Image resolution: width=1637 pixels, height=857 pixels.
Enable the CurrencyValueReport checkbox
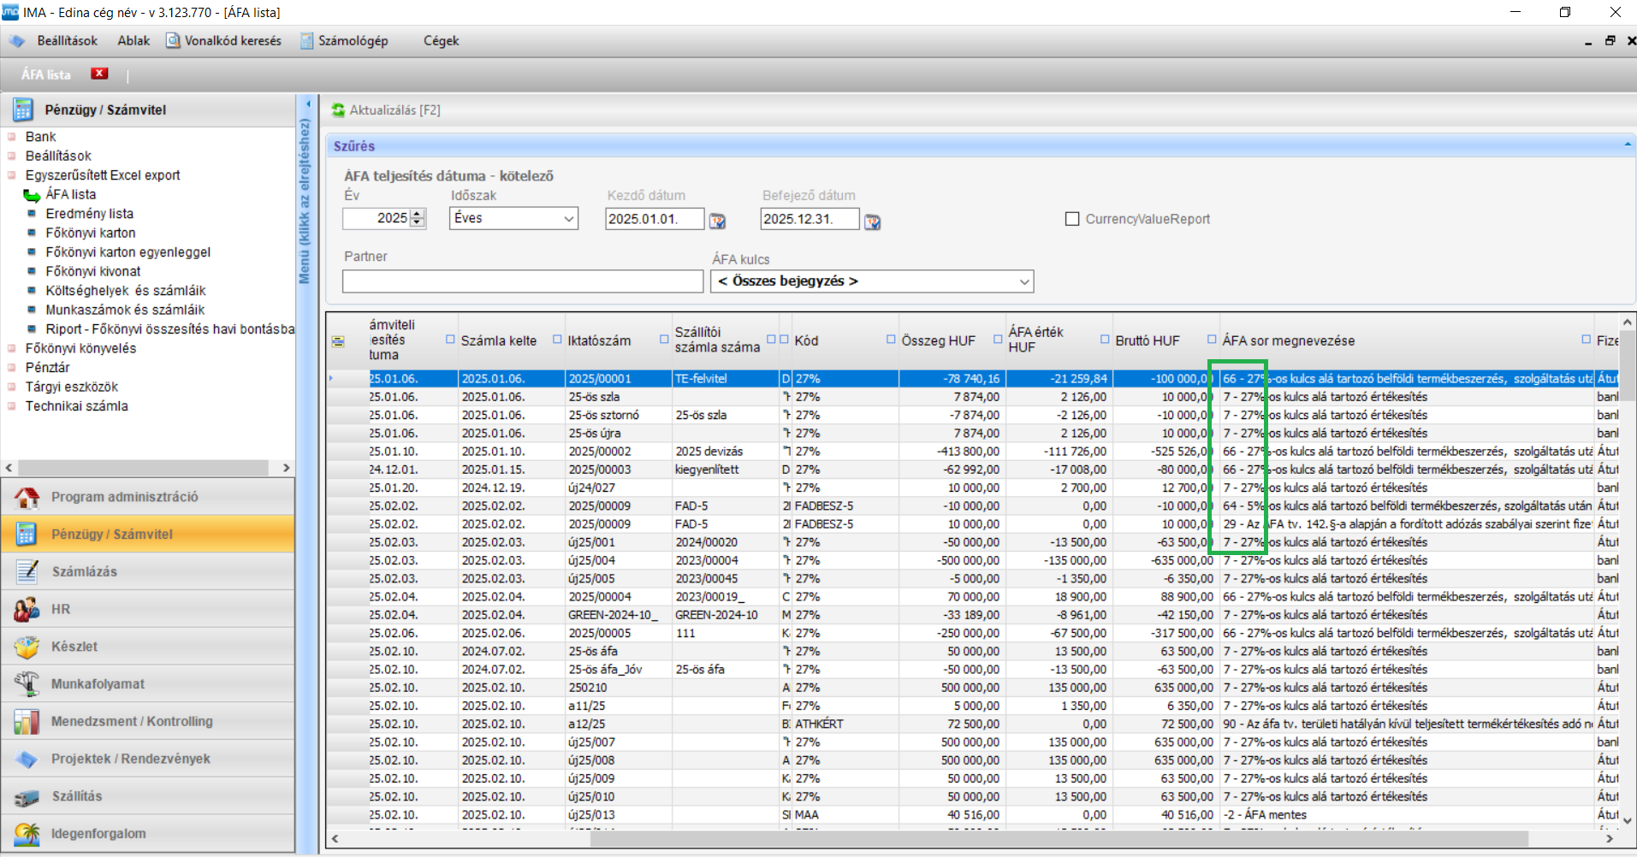coord(1071,219)
